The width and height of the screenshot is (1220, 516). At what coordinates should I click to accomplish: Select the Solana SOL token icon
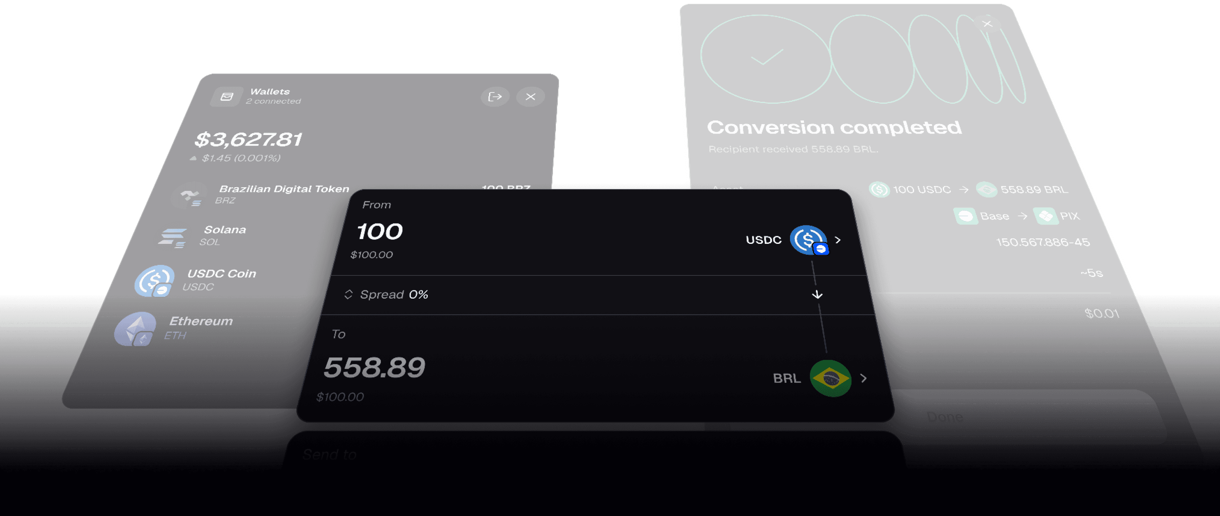point(173,236)
